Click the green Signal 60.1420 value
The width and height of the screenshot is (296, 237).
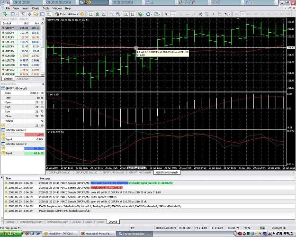[x=34, y=153]
